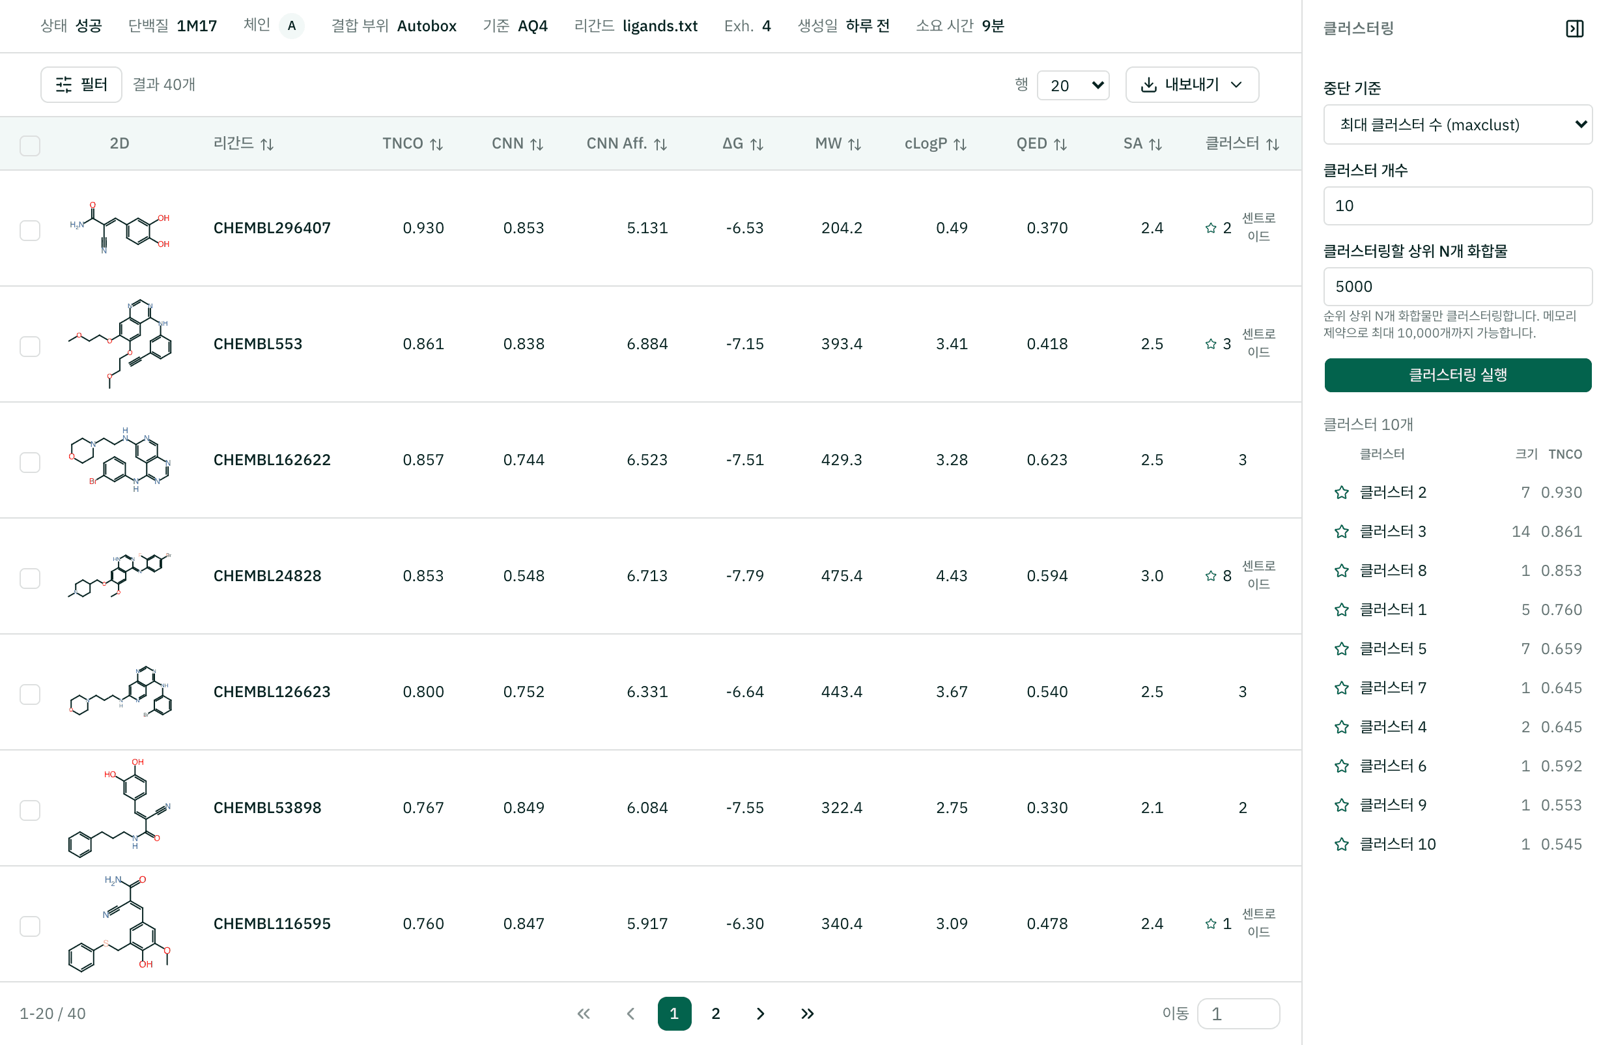Check the CHEMBL53898 row checkbox

(30, 810)
